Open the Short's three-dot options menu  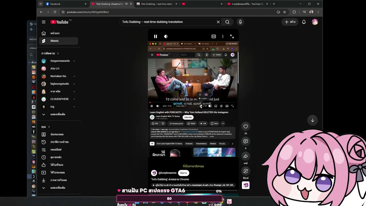(x=223, y=36)
